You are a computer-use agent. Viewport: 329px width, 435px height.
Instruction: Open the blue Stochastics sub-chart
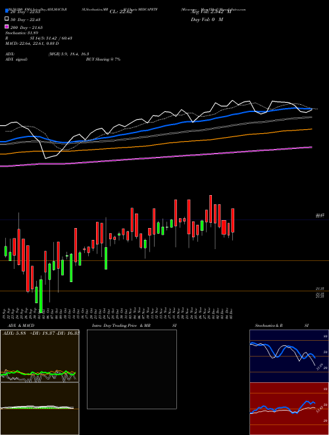click(x=289, y=356)
